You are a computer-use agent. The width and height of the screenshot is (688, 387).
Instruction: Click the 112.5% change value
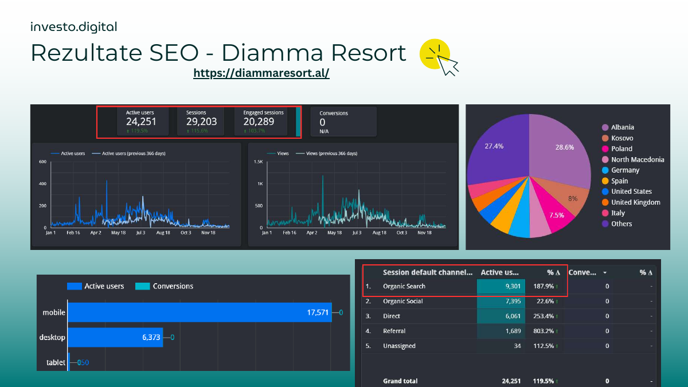(543, 346)
